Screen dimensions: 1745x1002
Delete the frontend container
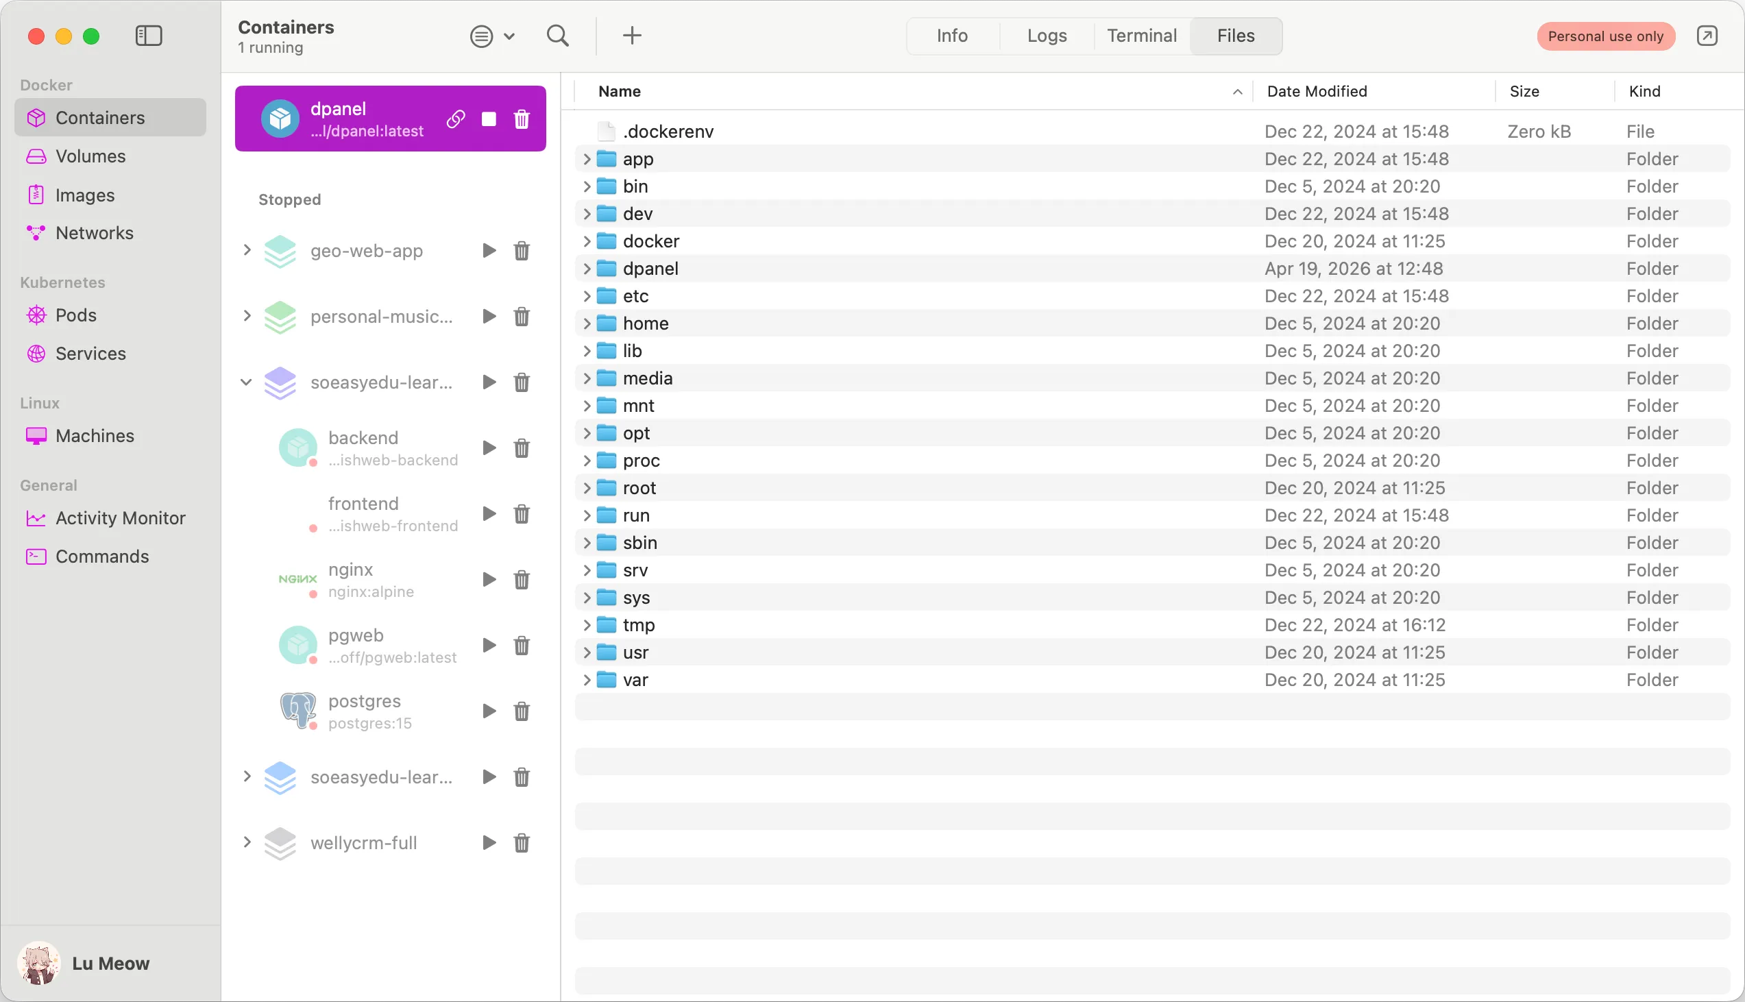522,514
